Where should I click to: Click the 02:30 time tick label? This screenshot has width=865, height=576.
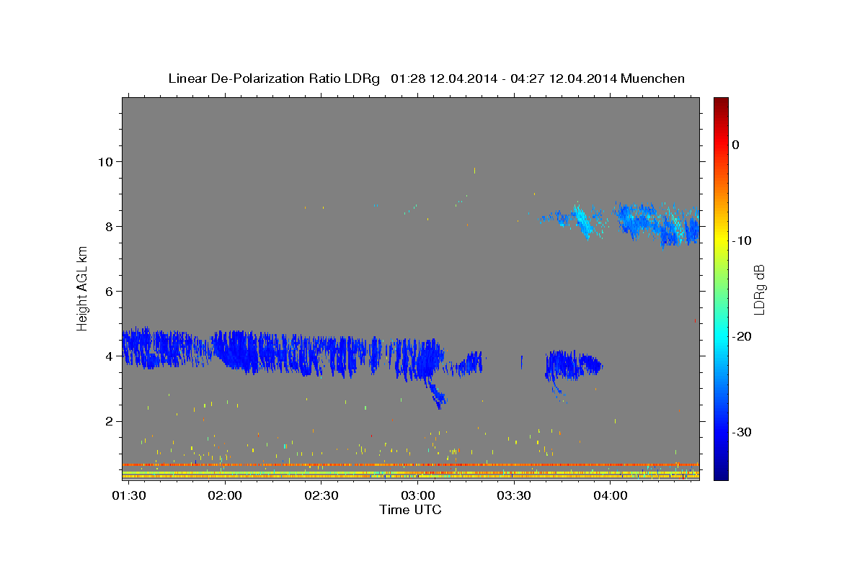[x=321, y=496]
